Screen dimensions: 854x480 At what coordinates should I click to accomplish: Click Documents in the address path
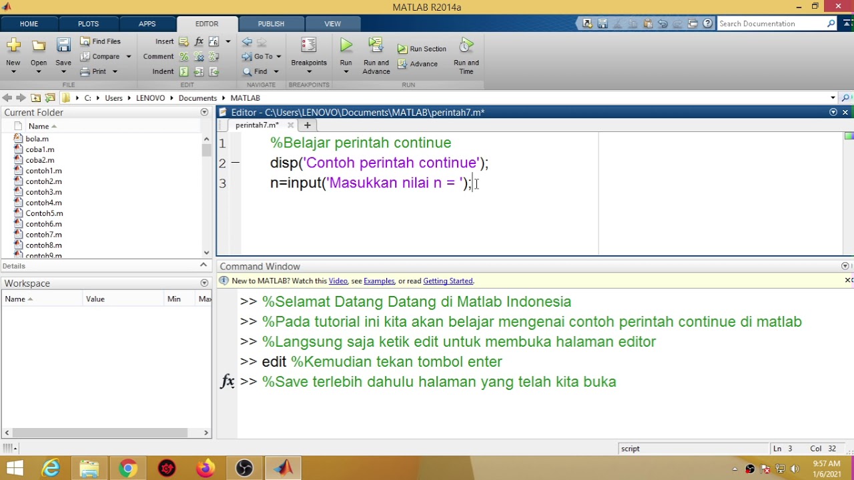pyautogui.click(x=197, y=98)
